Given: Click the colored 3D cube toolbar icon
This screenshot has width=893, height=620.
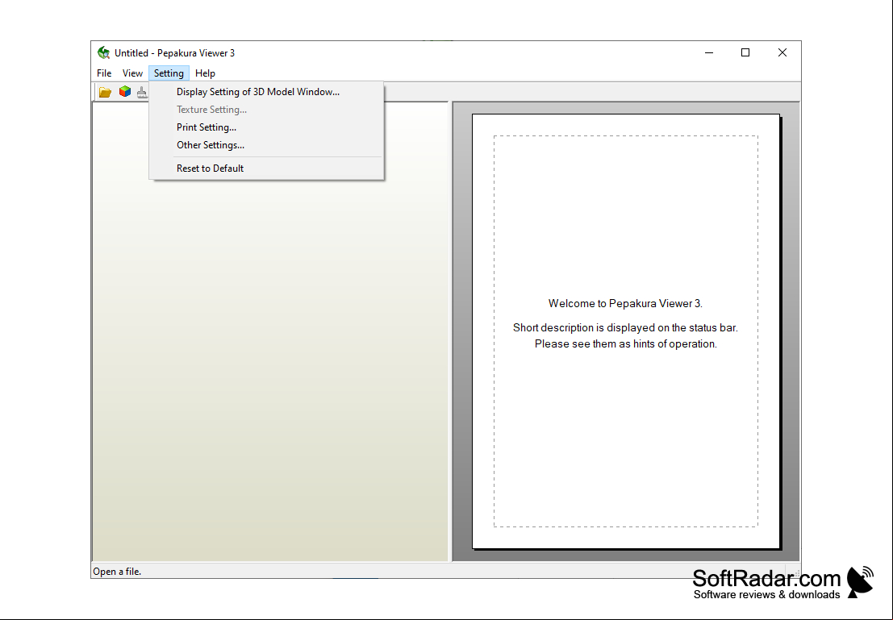Looking at the screenshot, I should point(125,91).
